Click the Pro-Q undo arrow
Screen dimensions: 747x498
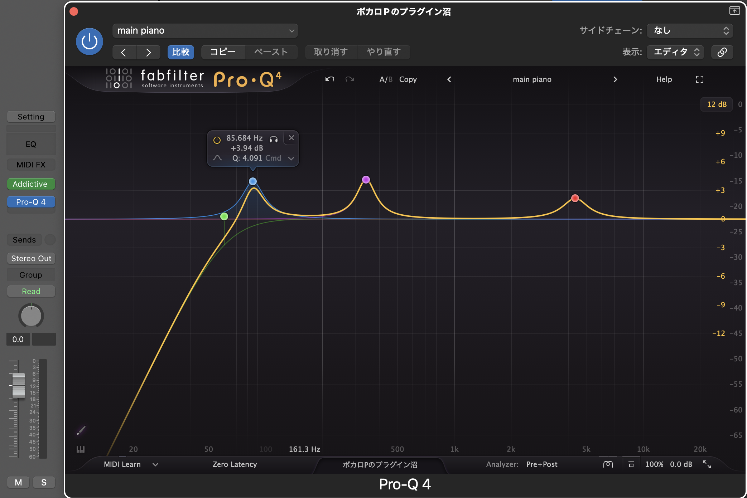[330, 79]
